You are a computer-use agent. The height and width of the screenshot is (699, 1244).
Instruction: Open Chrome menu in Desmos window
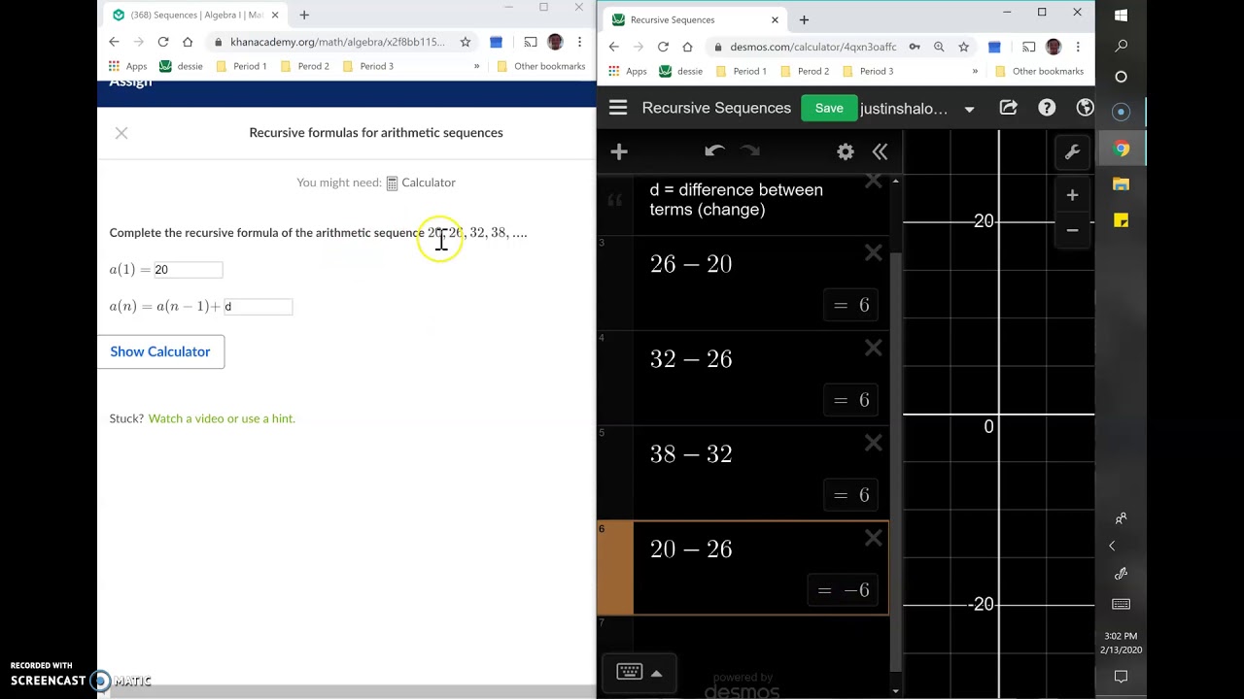tap(1079, 47)
